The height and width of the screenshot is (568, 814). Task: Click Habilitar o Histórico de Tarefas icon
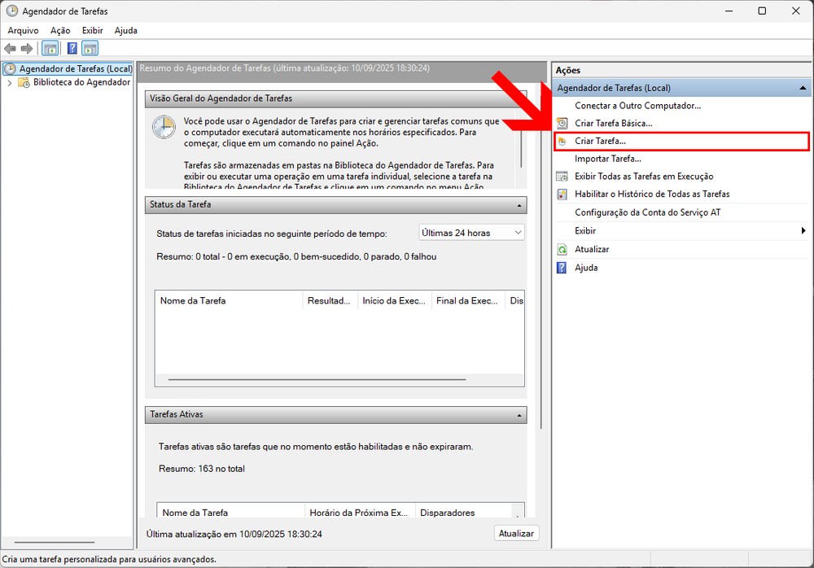(x=562, y=194)
